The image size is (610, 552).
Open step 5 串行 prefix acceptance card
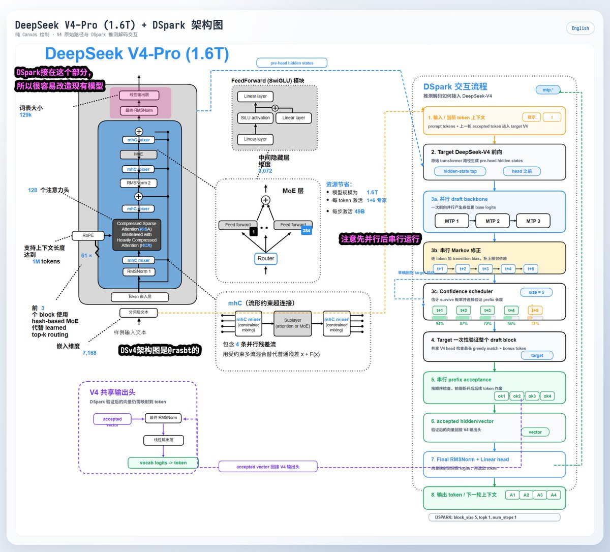click(x=495, y=388)
